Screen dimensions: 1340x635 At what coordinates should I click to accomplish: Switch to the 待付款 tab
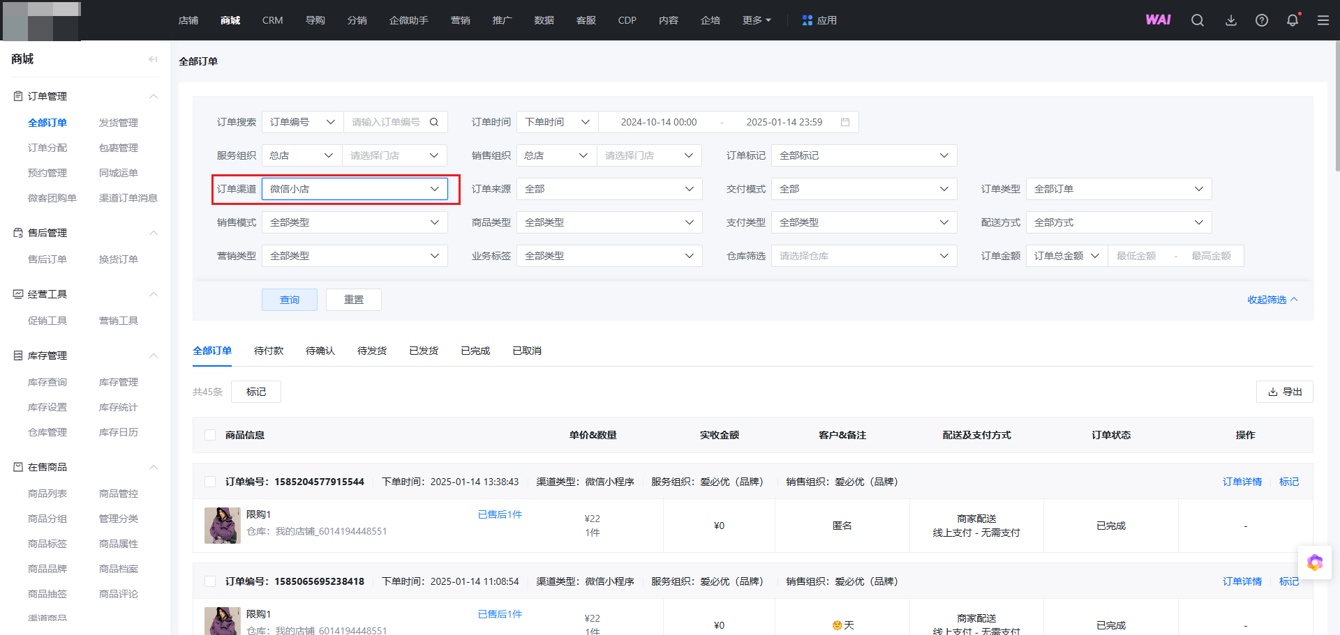pos(269,351)
